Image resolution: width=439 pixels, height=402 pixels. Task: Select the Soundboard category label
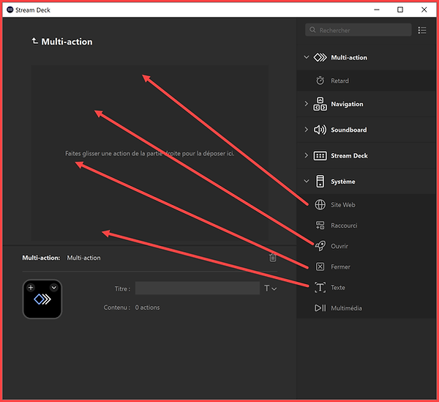349,130
